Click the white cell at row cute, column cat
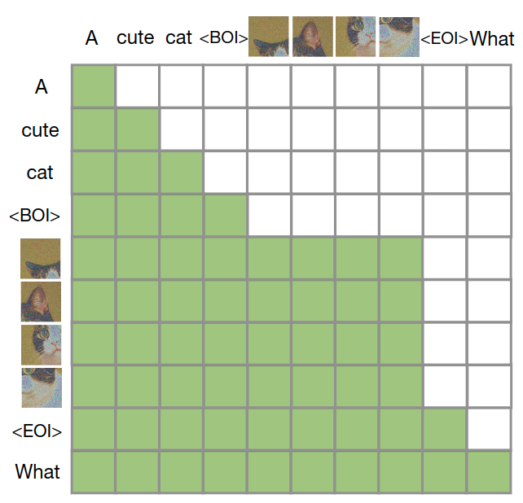Image resolution: width=523 pixels, height=503 pixels. click(181, 129)
